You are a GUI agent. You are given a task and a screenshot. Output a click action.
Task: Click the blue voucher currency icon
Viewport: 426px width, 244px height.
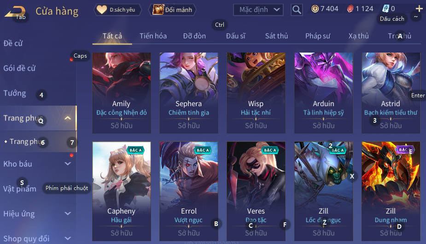point(385,9)
